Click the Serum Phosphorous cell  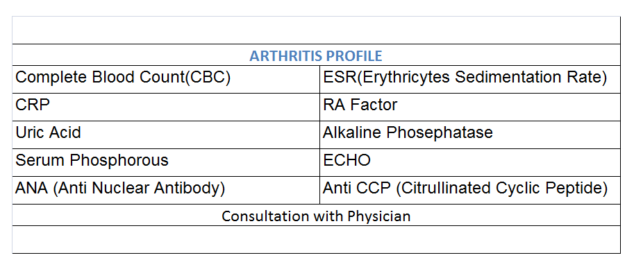[x=166, y=162]
